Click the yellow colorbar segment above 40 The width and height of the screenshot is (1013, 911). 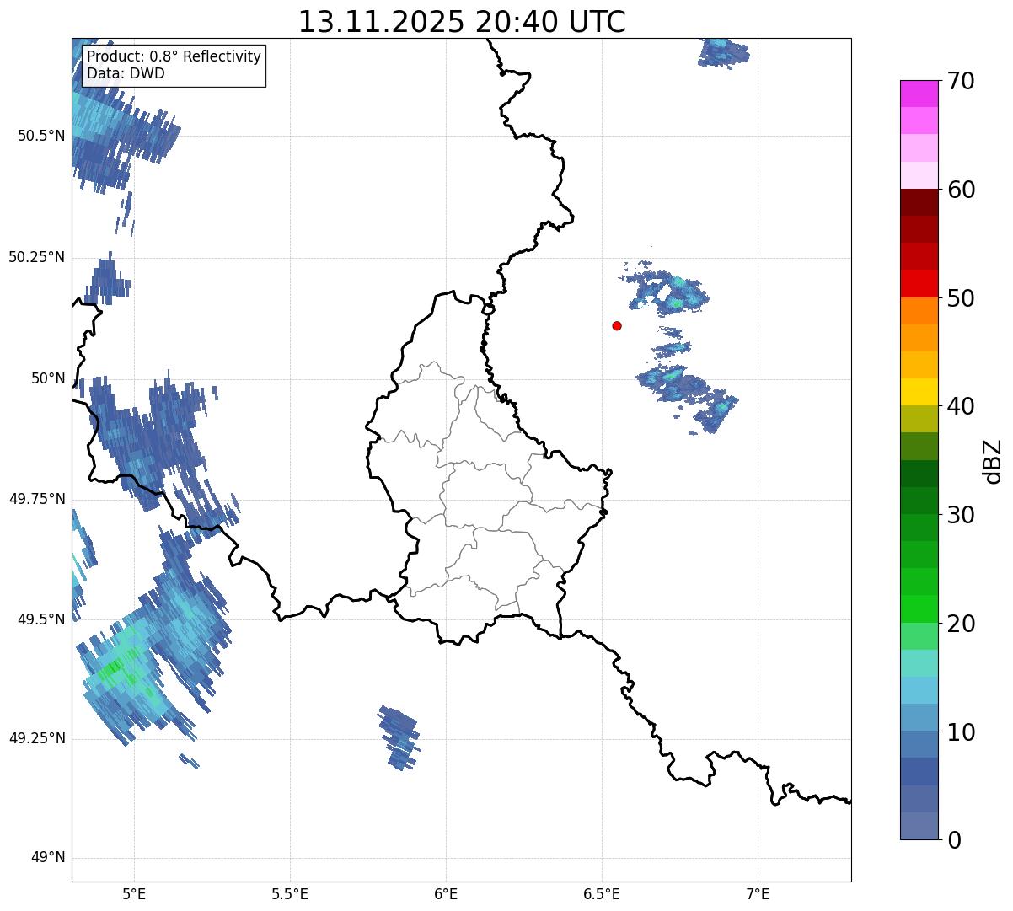click(919, 392)
